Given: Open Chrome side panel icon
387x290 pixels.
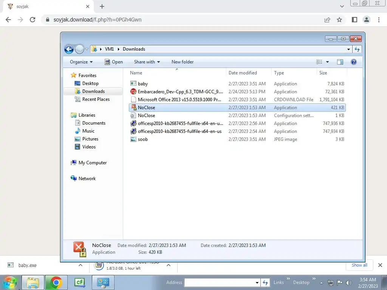Looking at the screenshot, I should click(x=354, y=20).
